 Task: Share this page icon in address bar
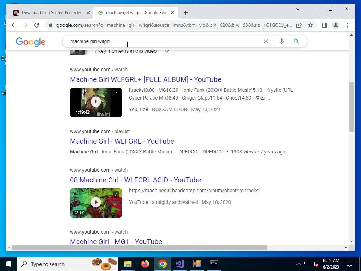[x=299, y=25]
